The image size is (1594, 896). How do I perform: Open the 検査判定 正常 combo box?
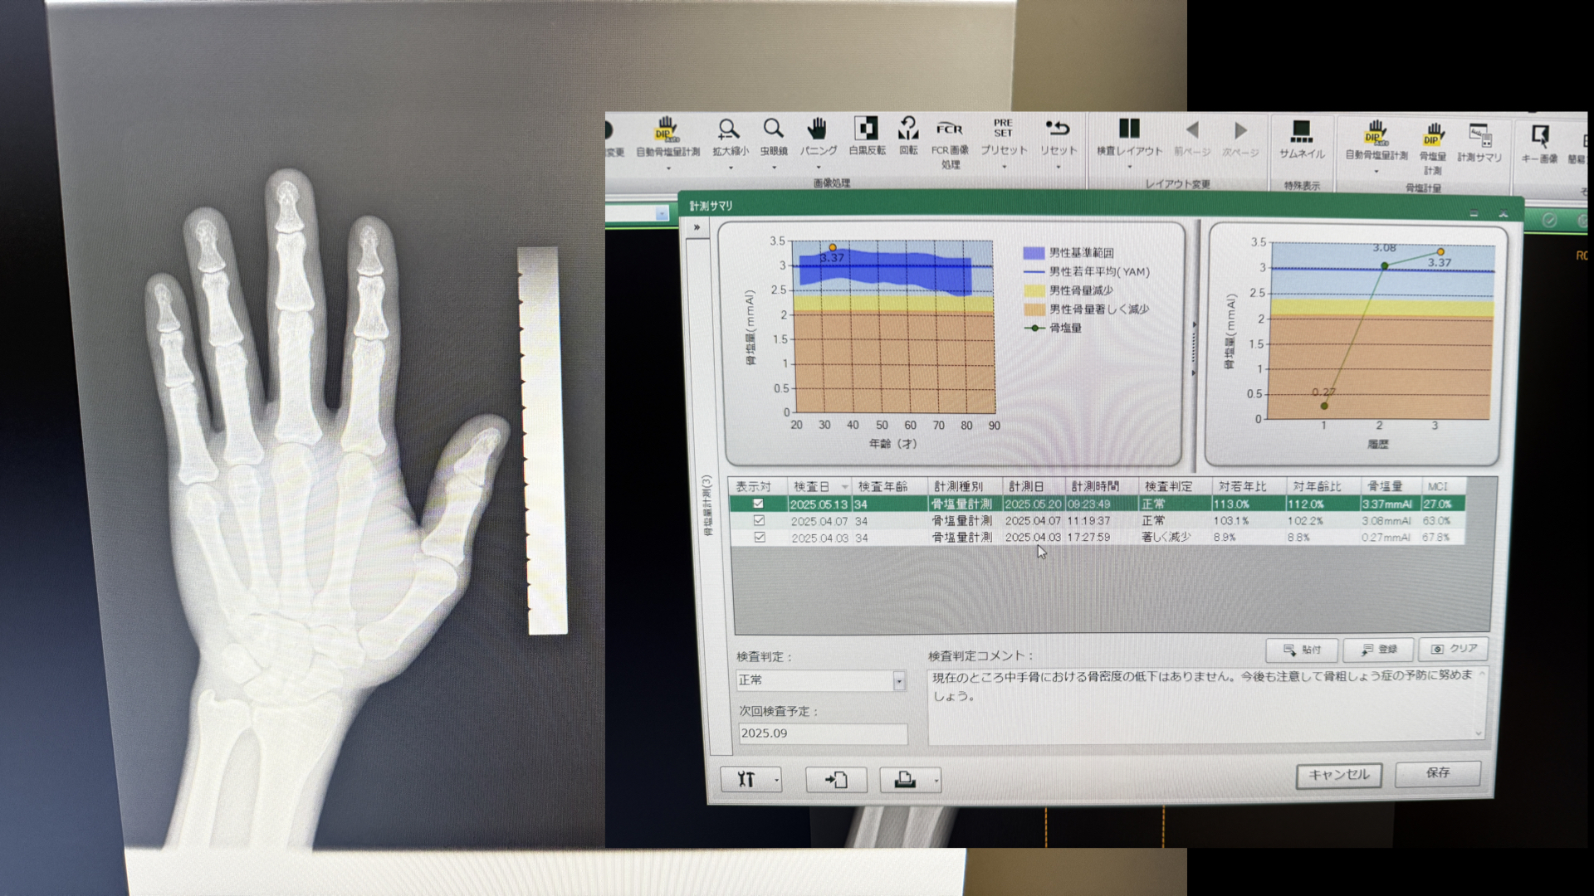[820, 680]
